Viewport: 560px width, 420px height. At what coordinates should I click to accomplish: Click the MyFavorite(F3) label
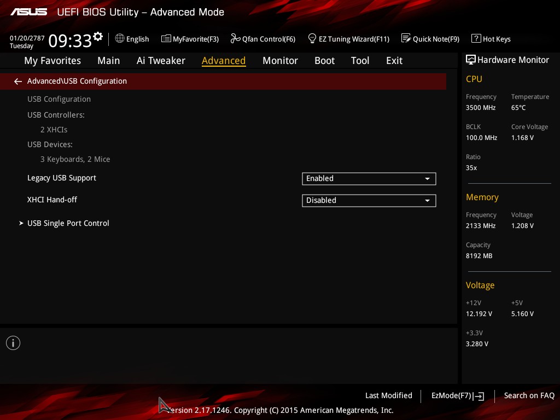click(x=196, y=39)
